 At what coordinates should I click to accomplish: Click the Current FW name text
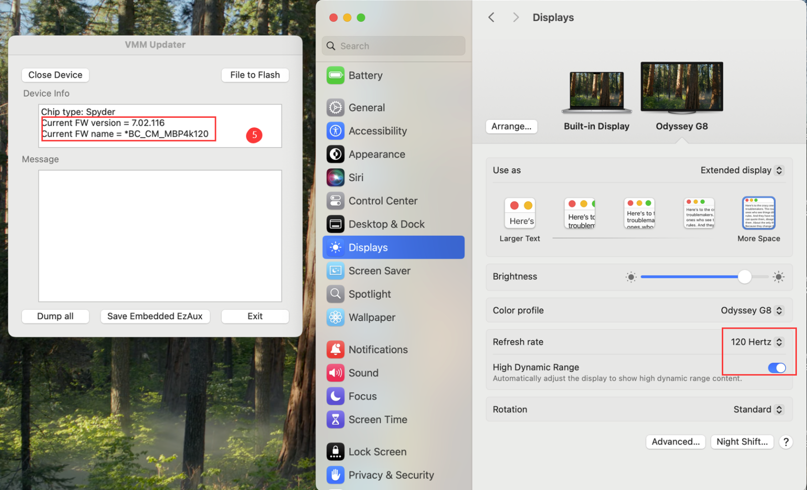pyautogui.click(x=125, y=134)
